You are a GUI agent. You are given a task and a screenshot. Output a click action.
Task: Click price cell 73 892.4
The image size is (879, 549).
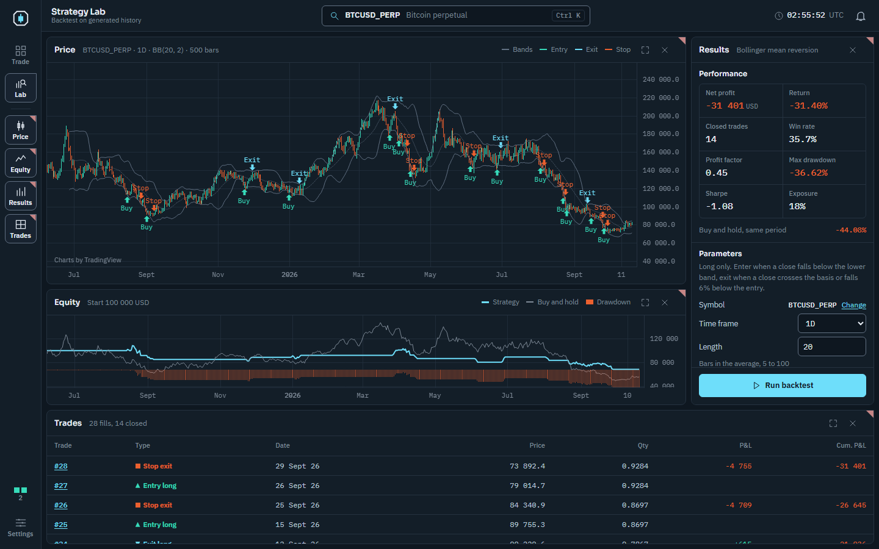click(x=527, y=466)
